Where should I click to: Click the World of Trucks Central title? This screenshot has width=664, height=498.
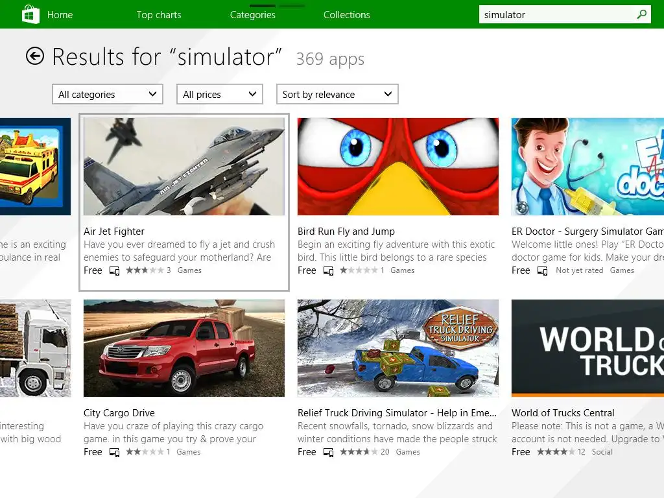click(563, 413)
